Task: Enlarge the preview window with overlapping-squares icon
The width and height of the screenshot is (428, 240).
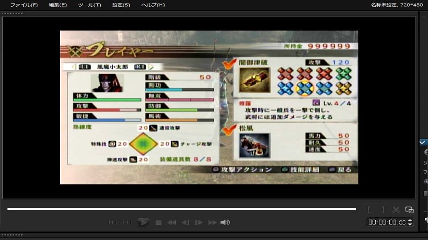Action: click(409, 210)
